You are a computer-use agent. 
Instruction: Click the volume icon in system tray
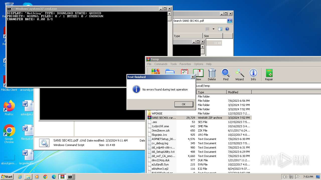pos(285,177)
